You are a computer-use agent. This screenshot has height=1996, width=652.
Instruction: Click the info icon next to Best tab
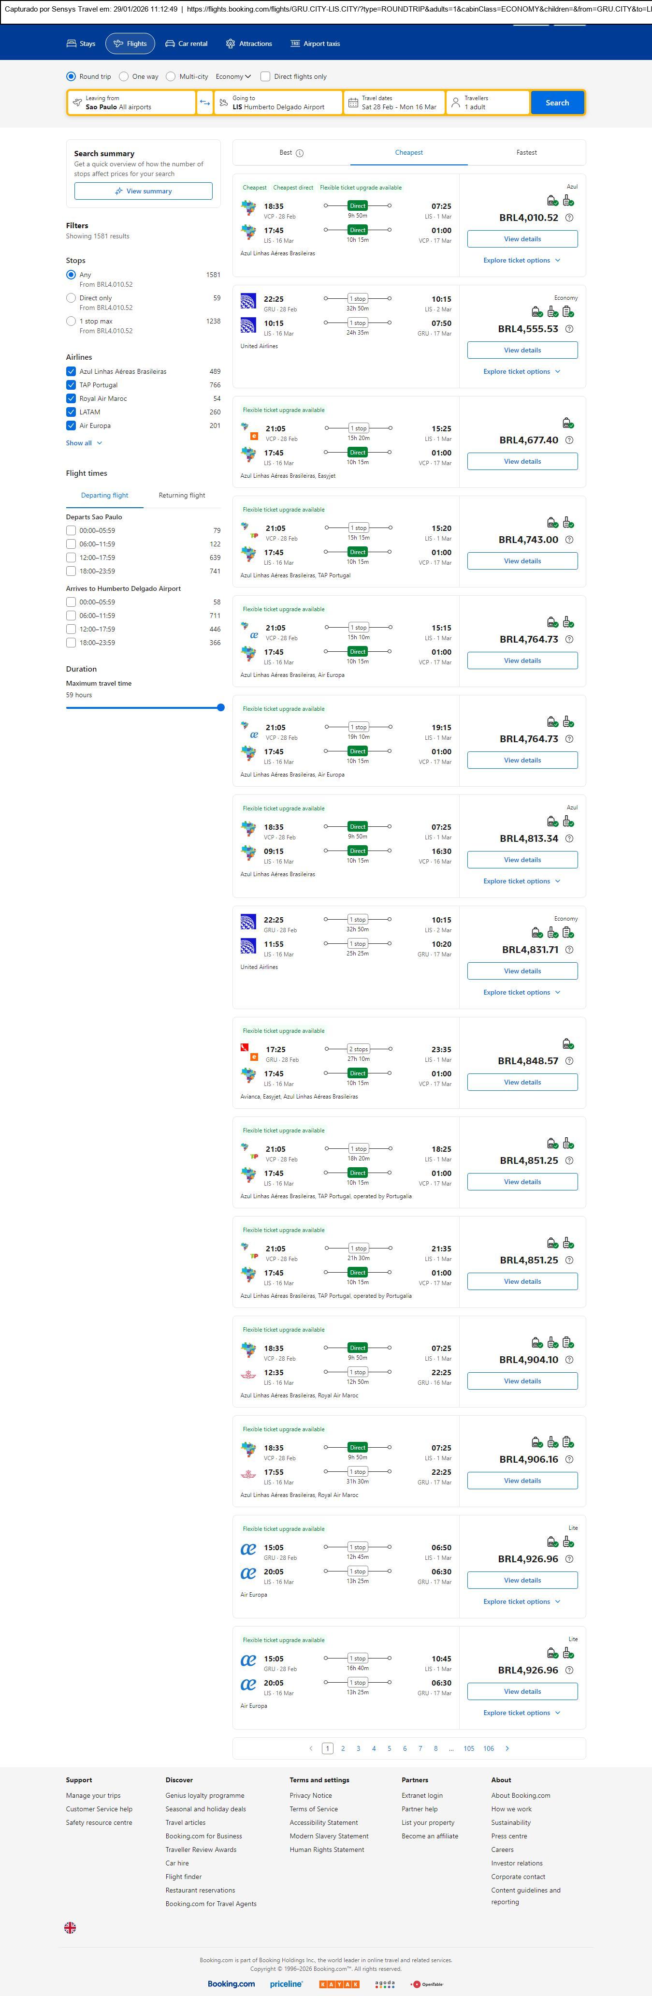300,153
